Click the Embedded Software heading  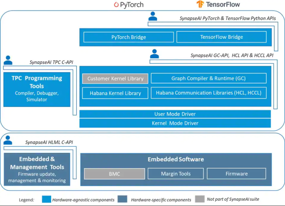175,159
